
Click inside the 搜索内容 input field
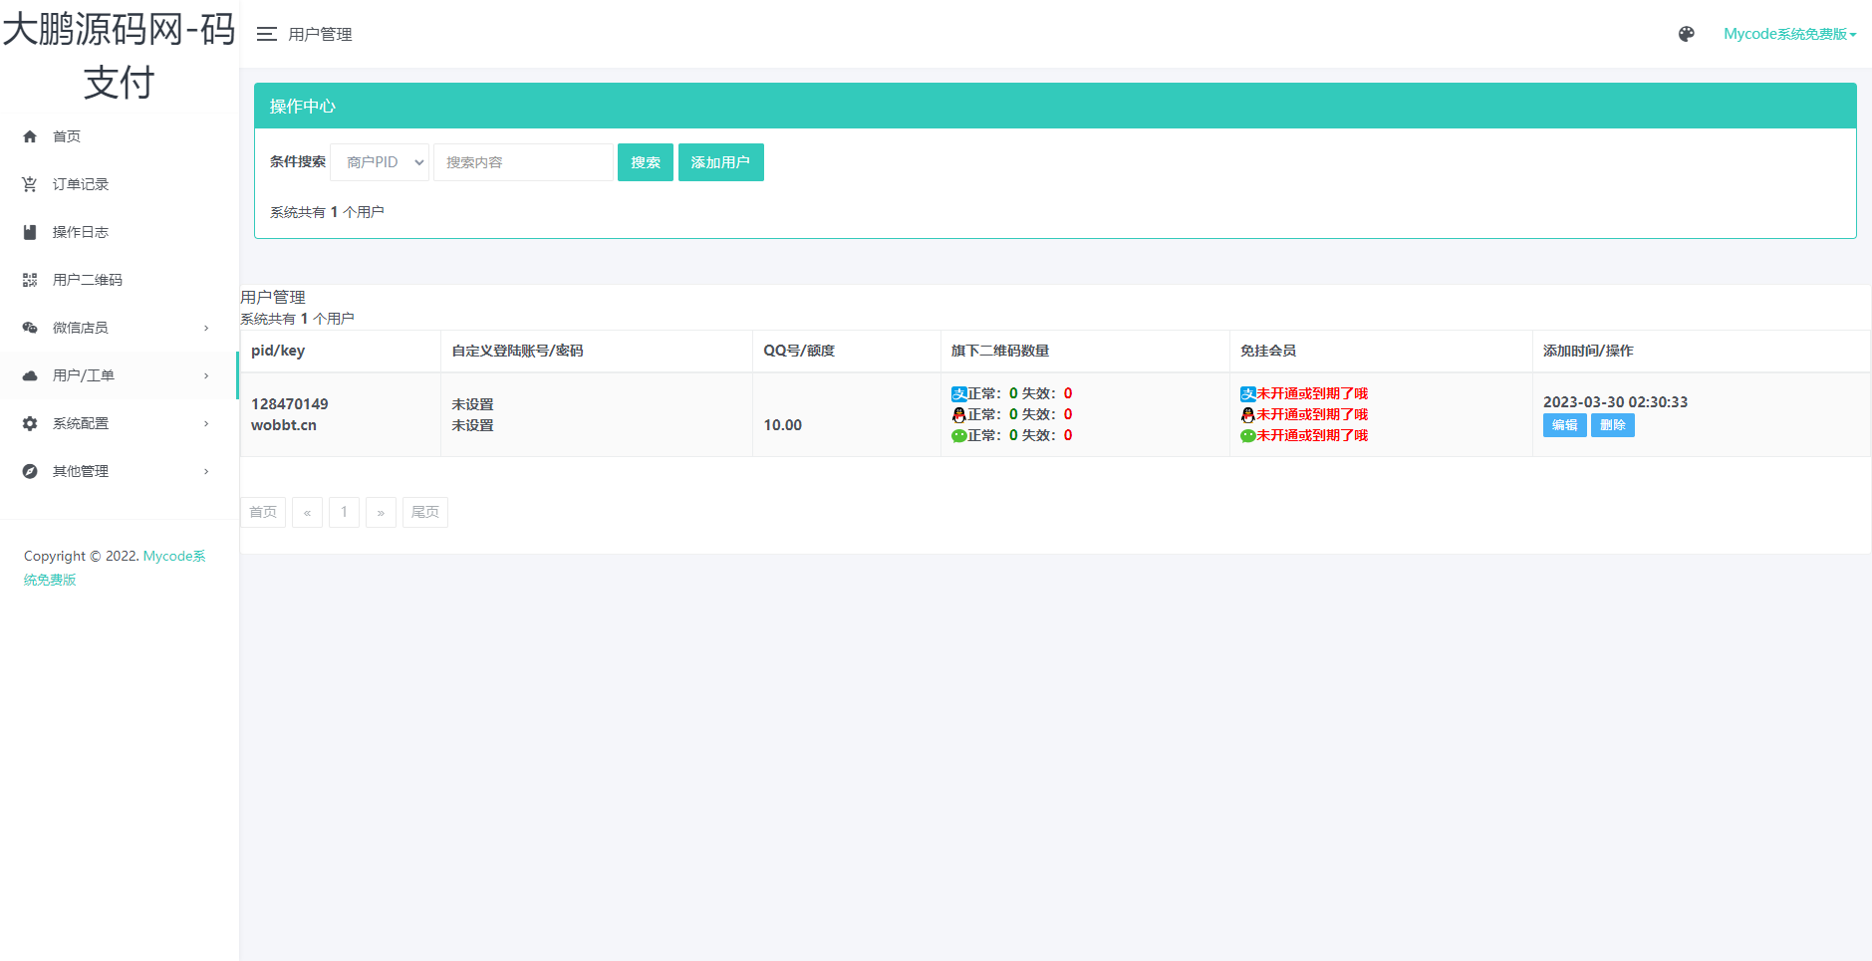(x=522, y=161)
